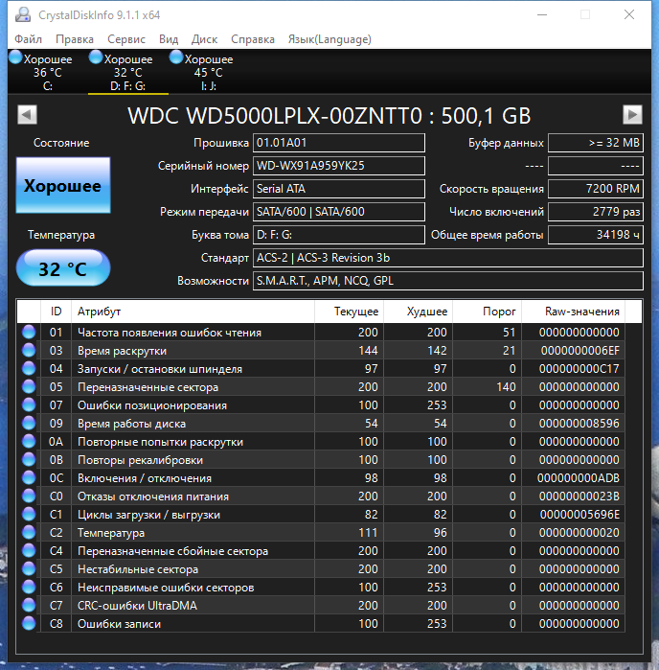Viewport: 659px width, 670px height.
Task: Click status orb of attribute C5
Action: click(x=29, y=569)
